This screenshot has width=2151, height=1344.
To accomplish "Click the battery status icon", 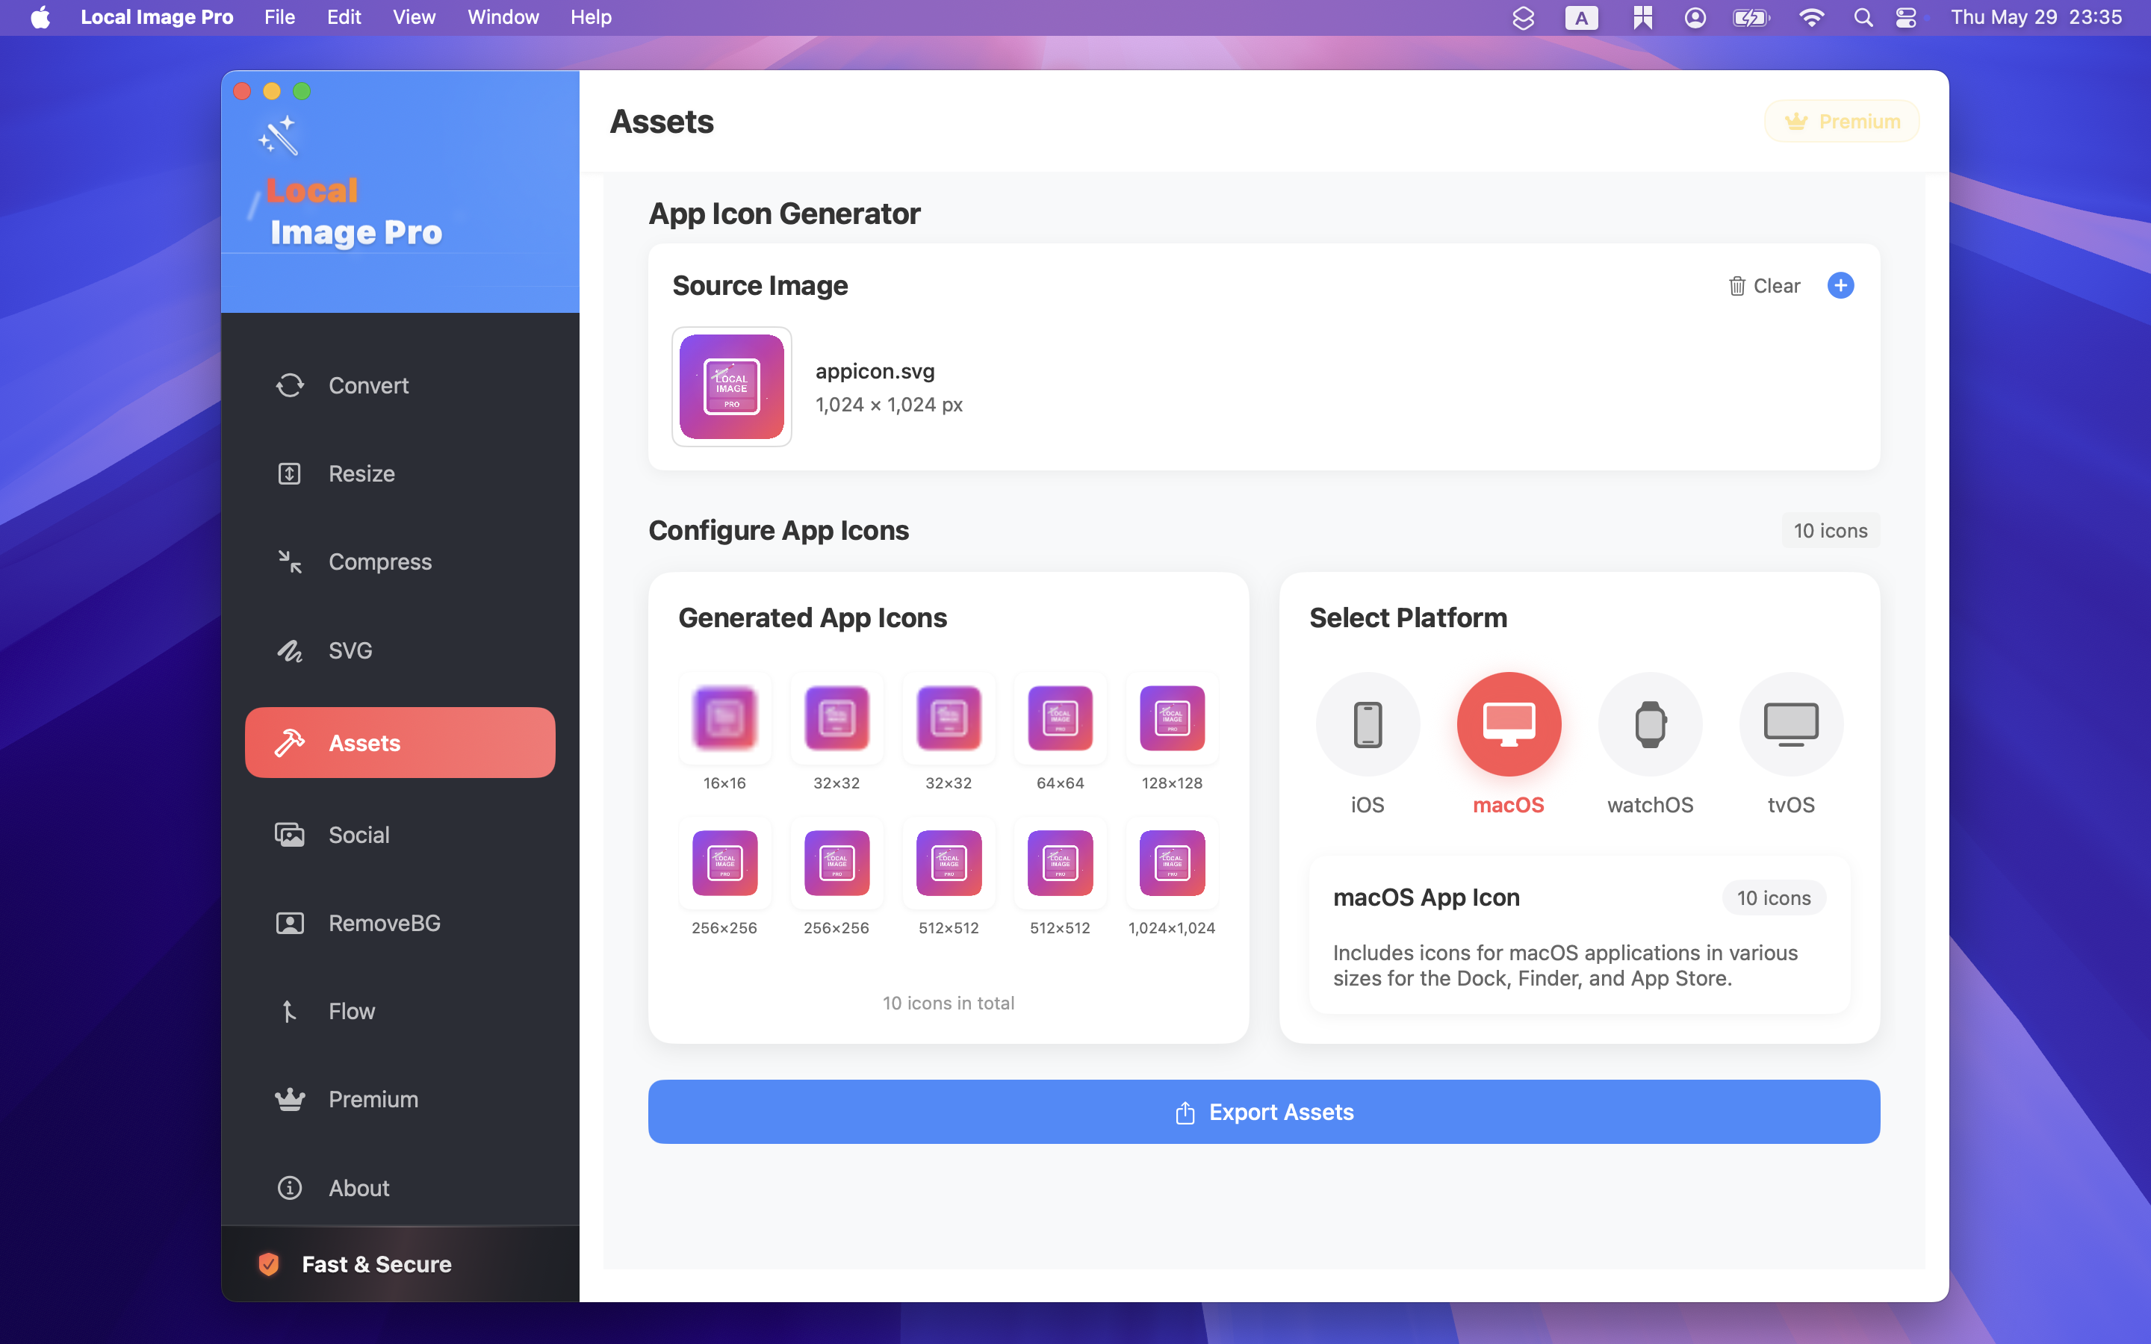I will [1751, 17].
